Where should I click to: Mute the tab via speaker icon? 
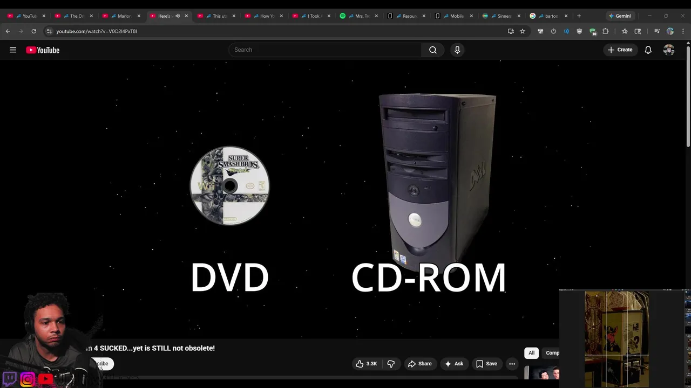click(x=178, y=16)
